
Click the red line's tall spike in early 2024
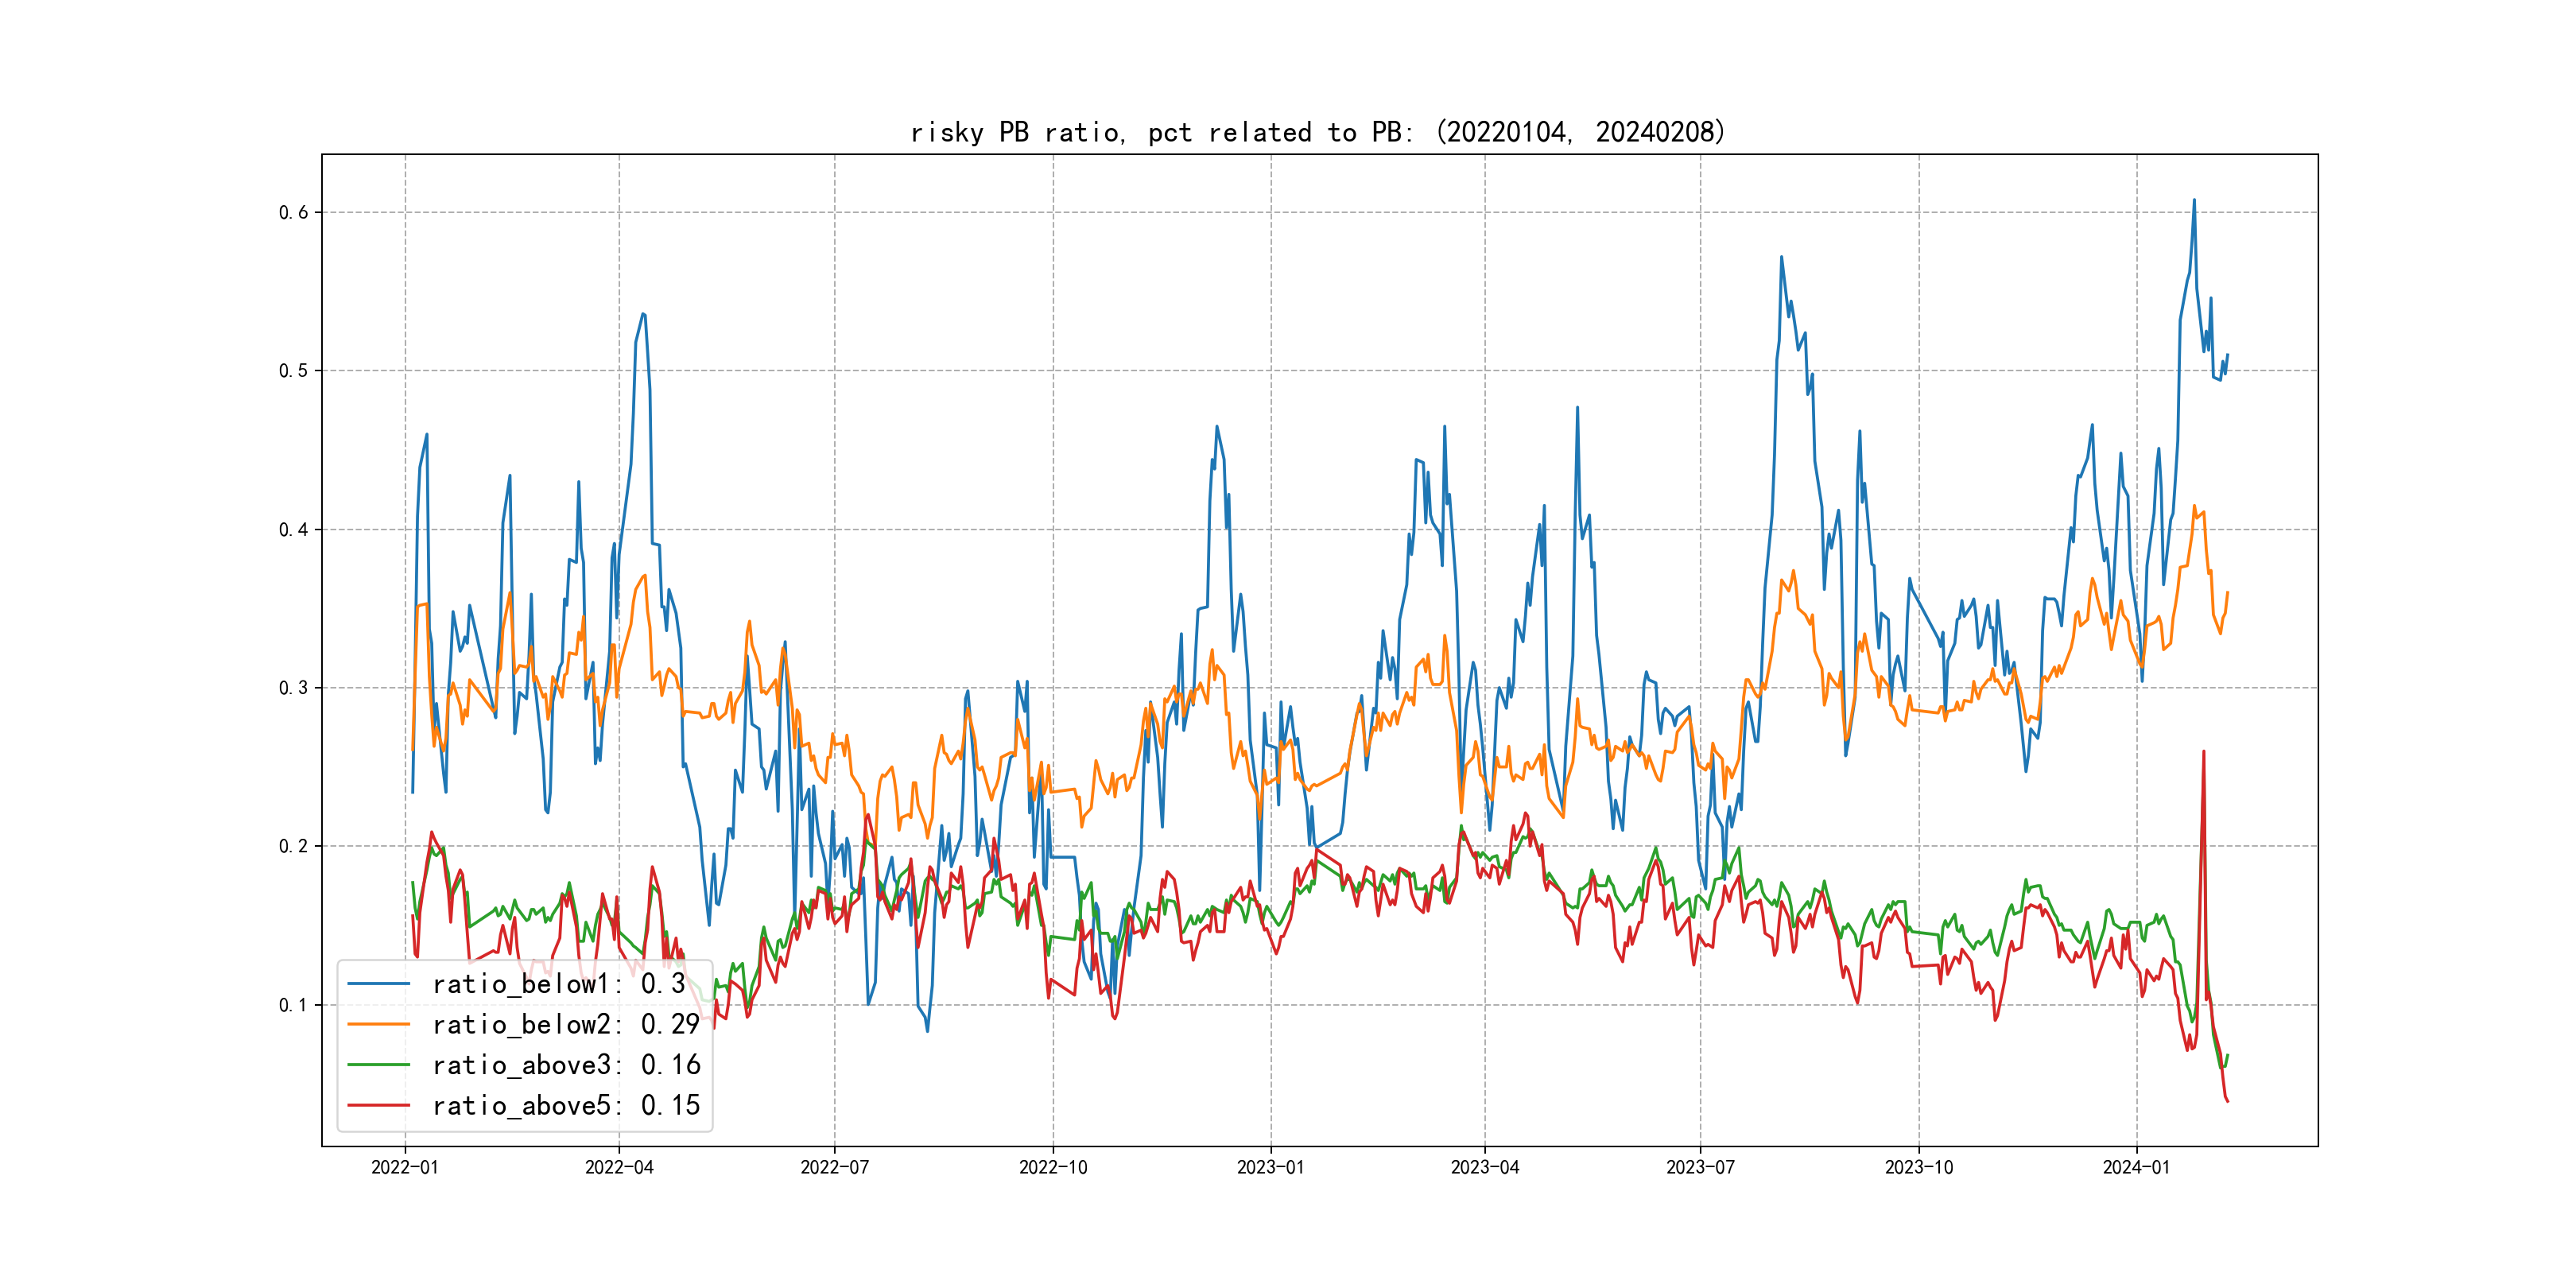(2203, 752)
